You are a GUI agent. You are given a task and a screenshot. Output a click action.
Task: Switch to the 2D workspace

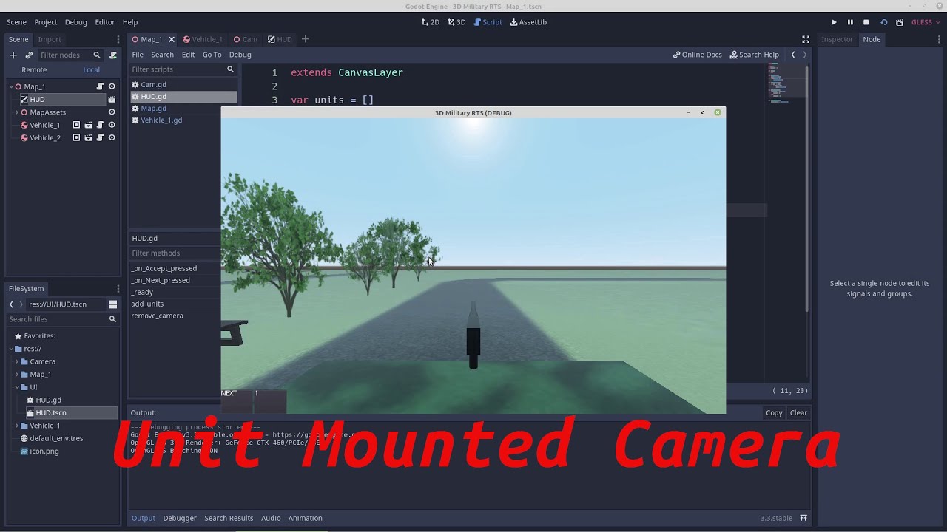pos(431,22)
